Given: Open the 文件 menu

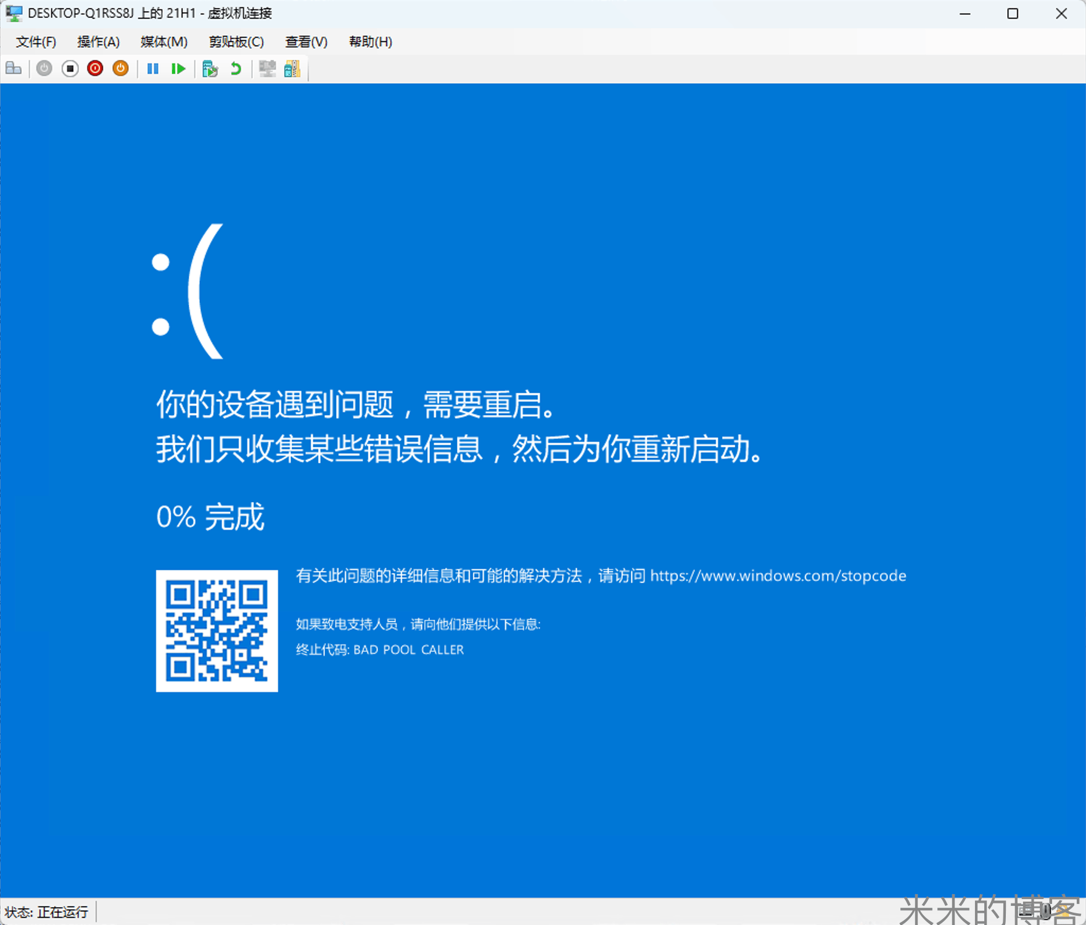Looking at the screenshot, I should tap(35, 41).
